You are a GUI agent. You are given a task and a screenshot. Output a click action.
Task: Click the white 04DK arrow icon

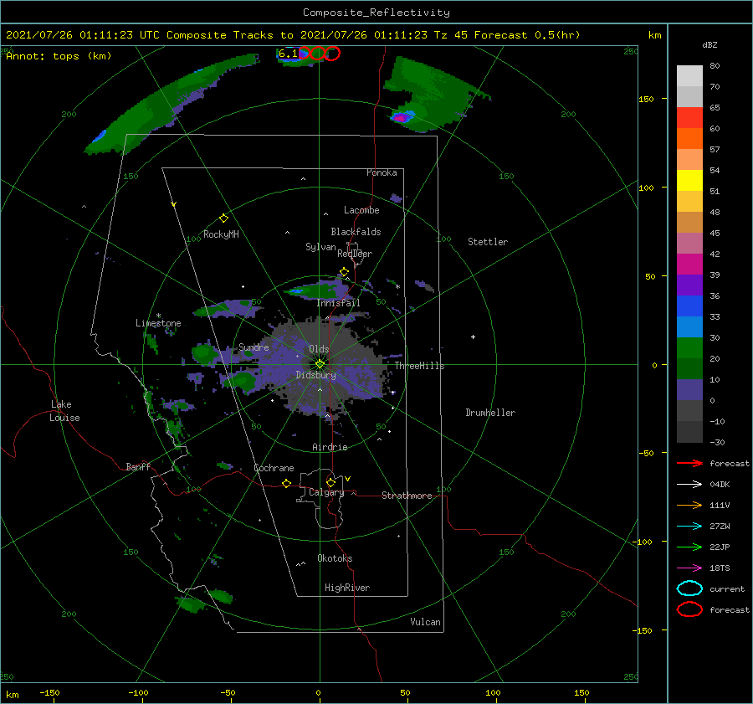pyautogui.click(x=689, y=485)
